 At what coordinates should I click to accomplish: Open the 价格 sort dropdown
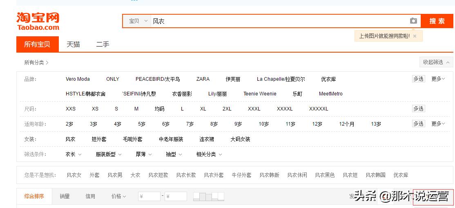(x=118, y=197)
